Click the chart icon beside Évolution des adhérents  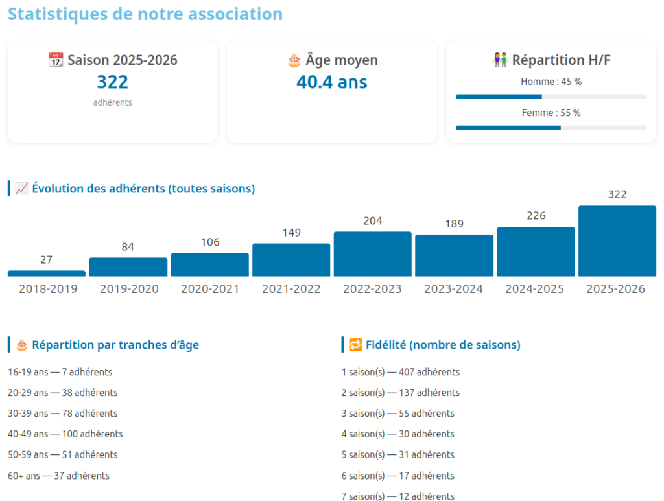[21, 189]
